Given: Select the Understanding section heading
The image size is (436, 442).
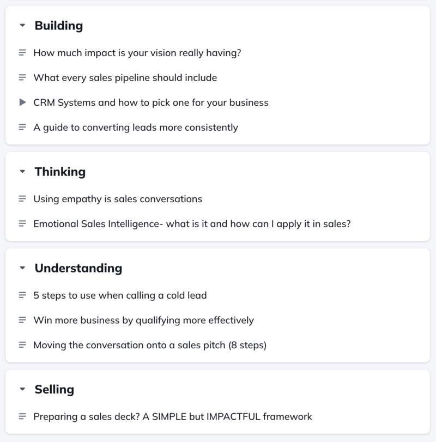Looking at the screenshot, I should pyautogui.click(x=78, y=268).
